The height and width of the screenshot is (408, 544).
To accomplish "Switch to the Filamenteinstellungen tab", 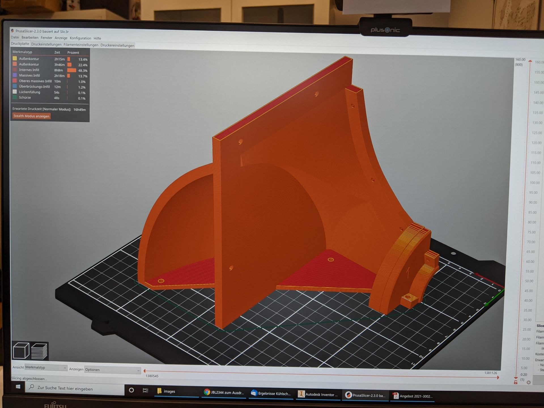I will 81,45.
